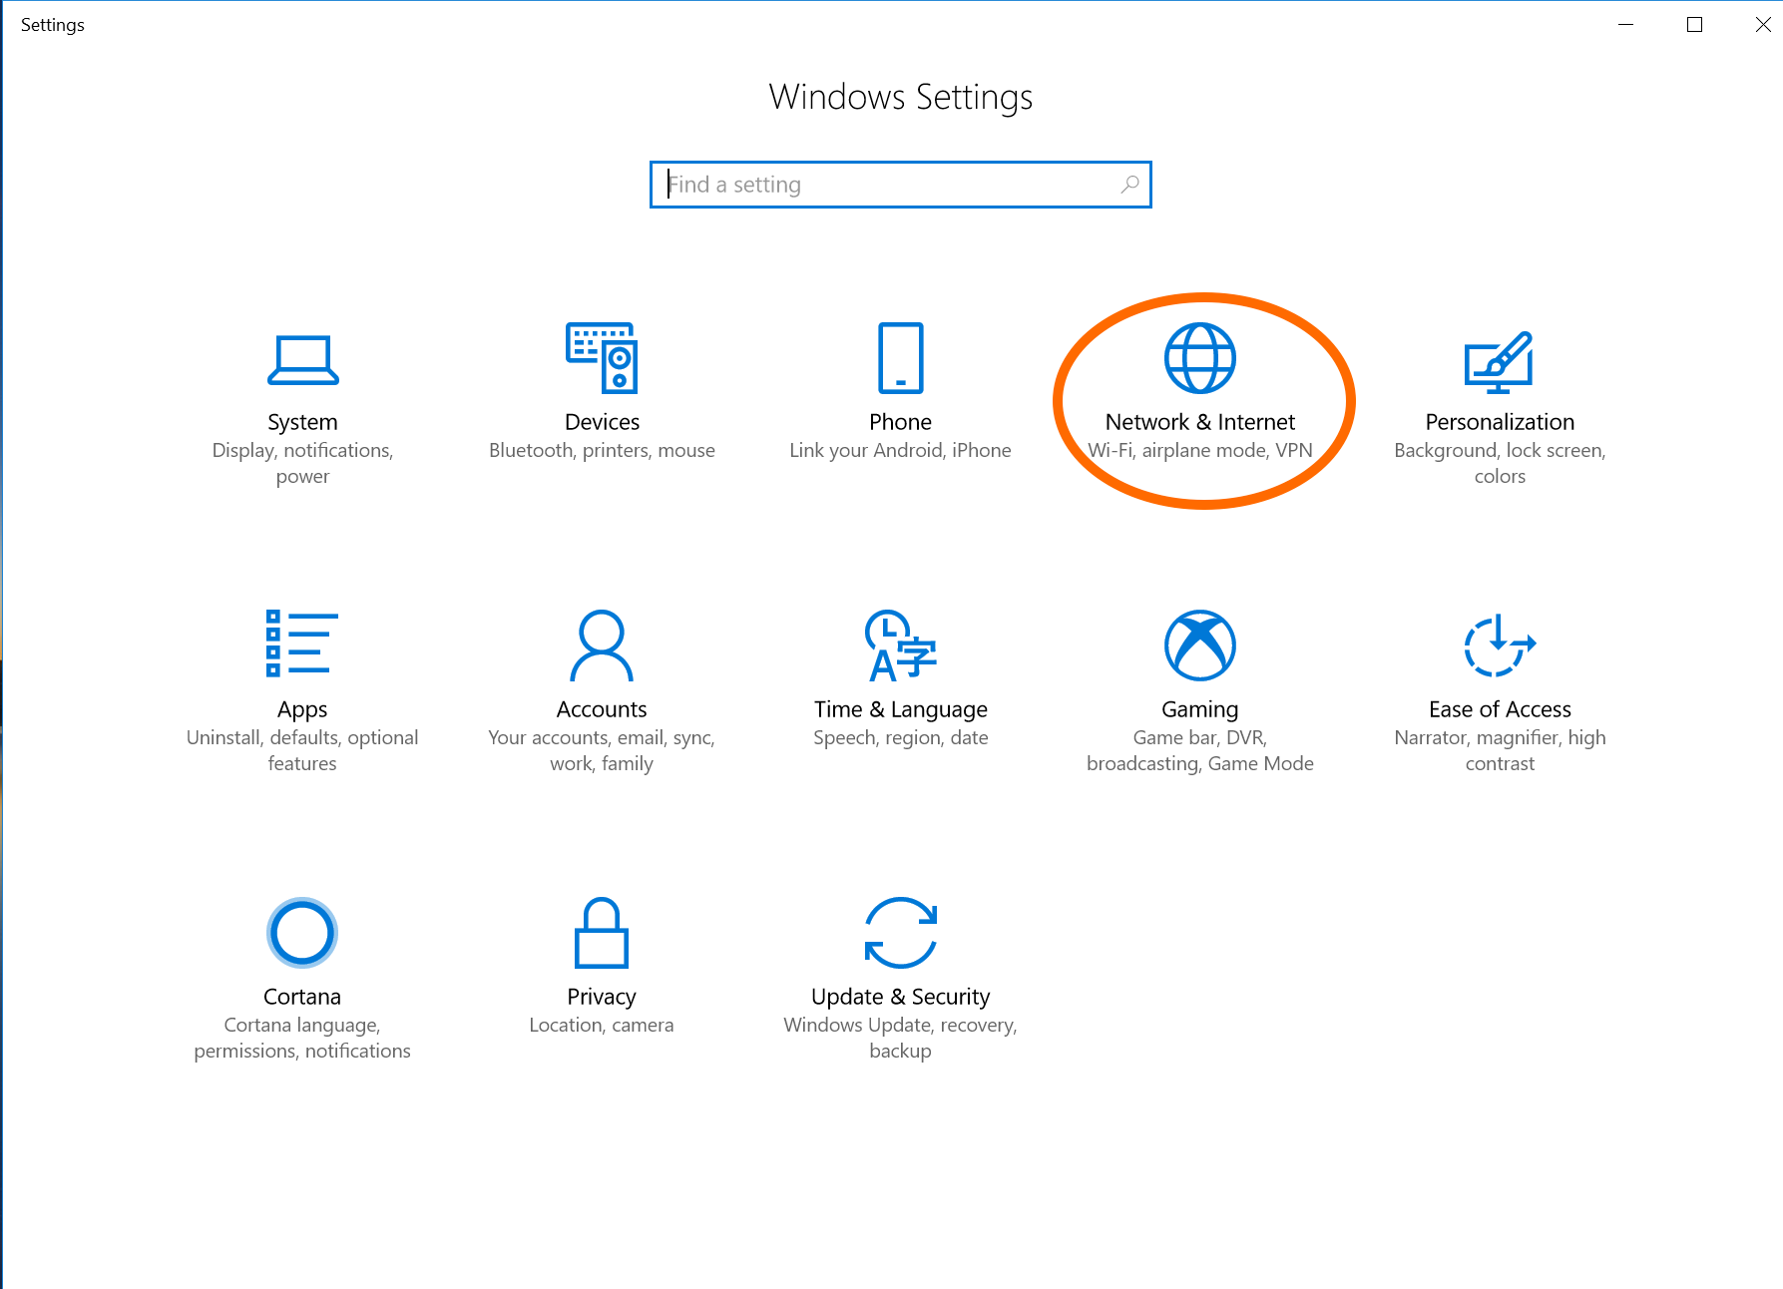
Task: Click "Your accounts, email, sync, work, family"
Action: tap(602, 750)
